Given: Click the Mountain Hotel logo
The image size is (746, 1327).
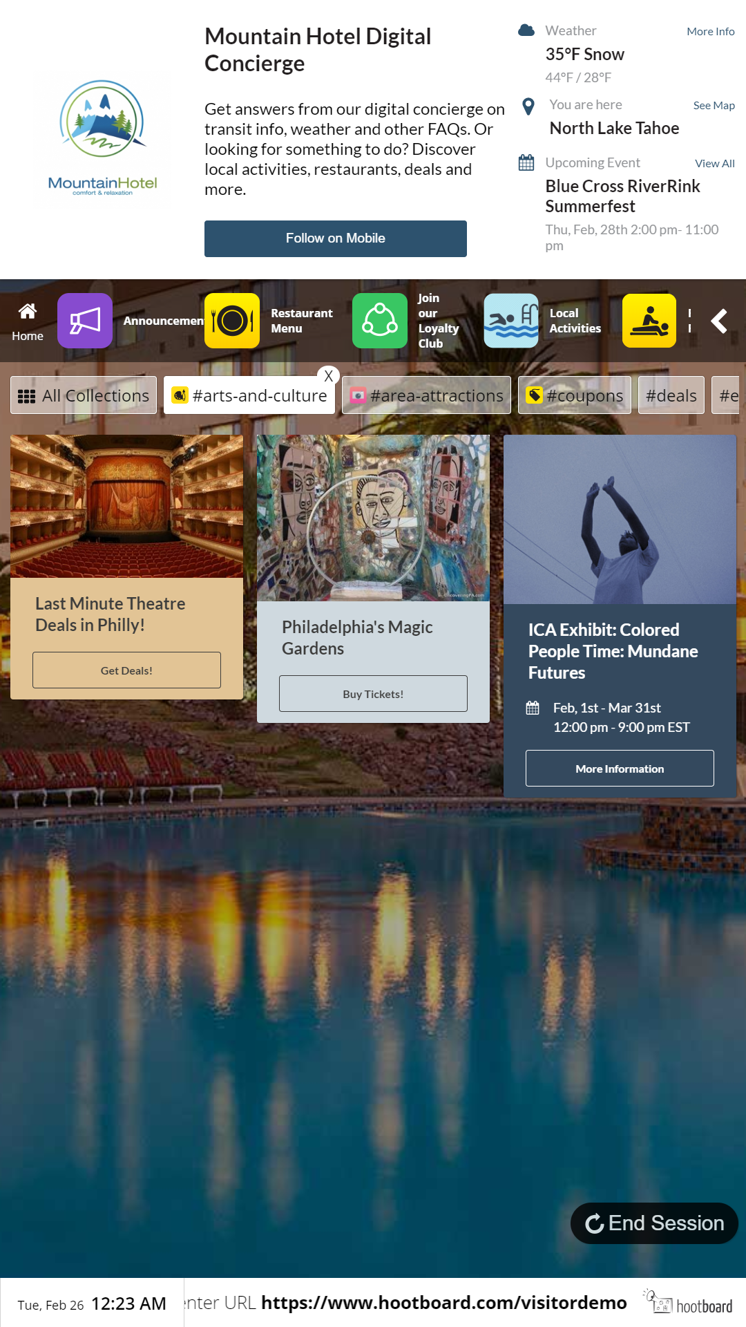Looking at the screenshot, I should pos(103,139).
